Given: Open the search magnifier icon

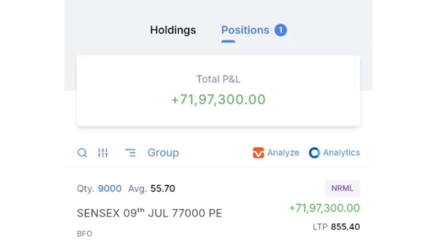Looking at the screenshot, I should 82,153.
